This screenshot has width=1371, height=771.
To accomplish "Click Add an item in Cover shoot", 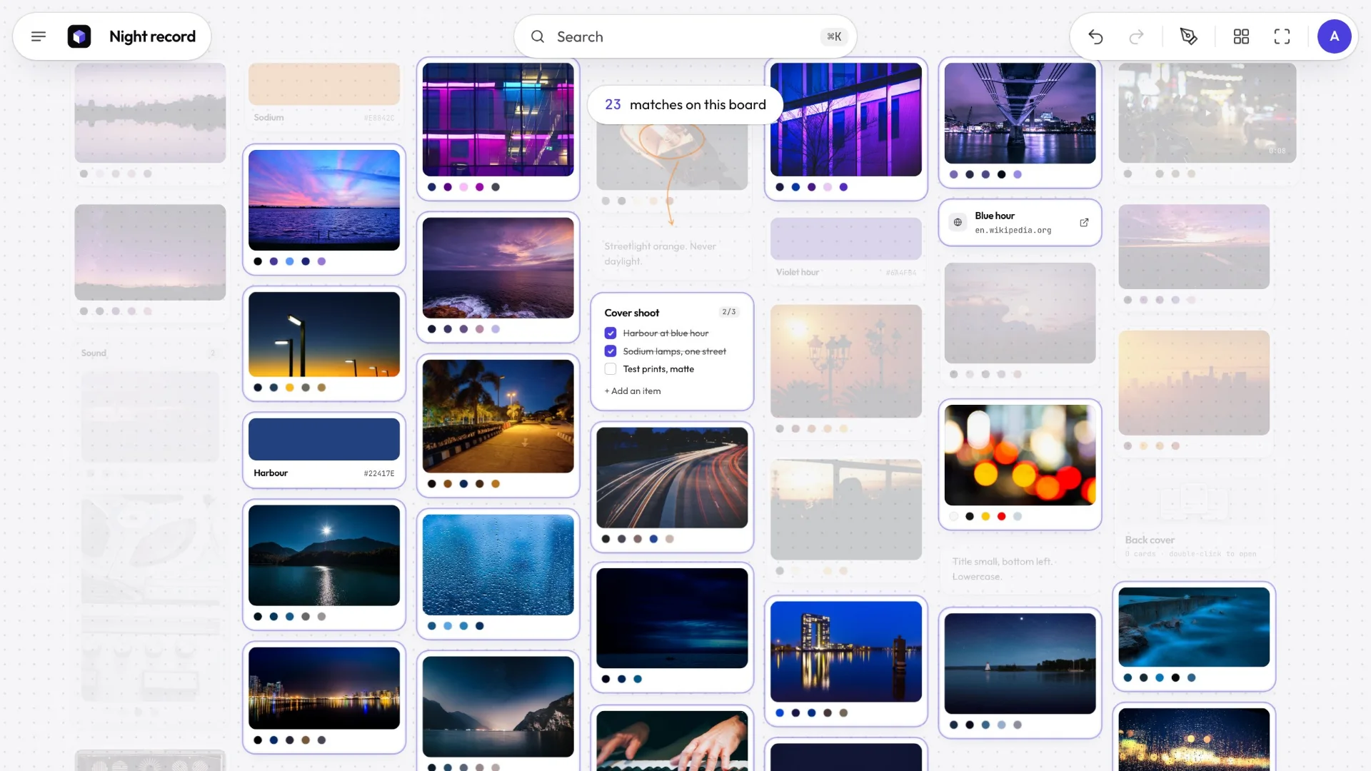I will [x=633, y=391].
